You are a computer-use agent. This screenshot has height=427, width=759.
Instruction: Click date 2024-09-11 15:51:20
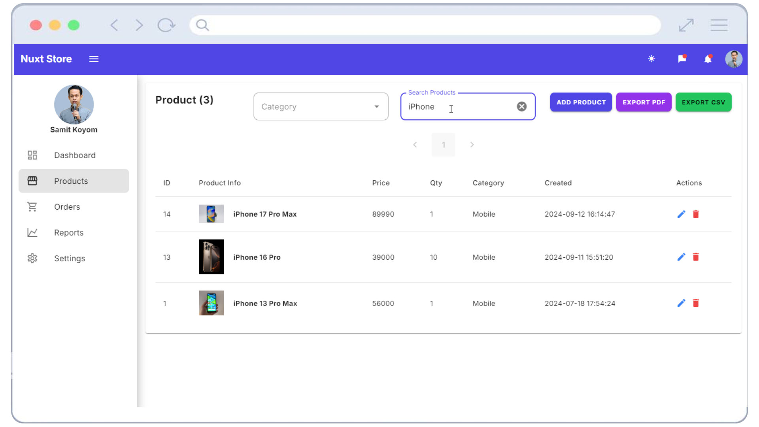pyautogui.click(x=579, y=257)
